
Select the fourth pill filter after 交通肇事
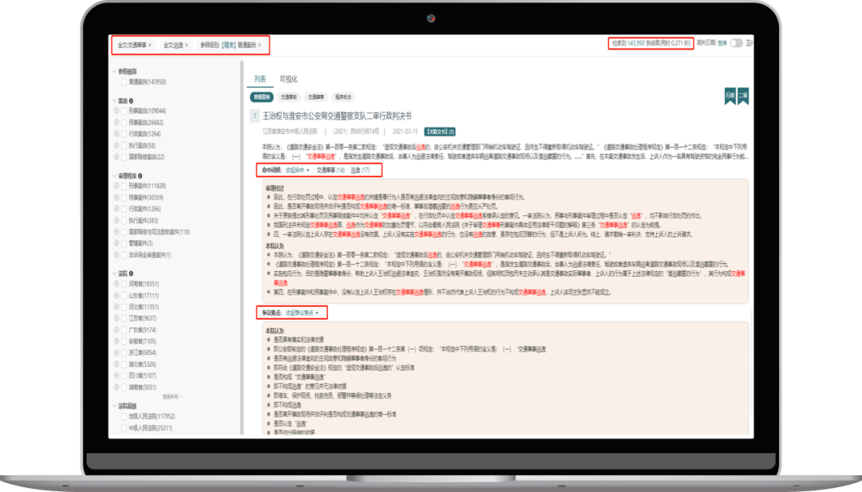point(343,97)
